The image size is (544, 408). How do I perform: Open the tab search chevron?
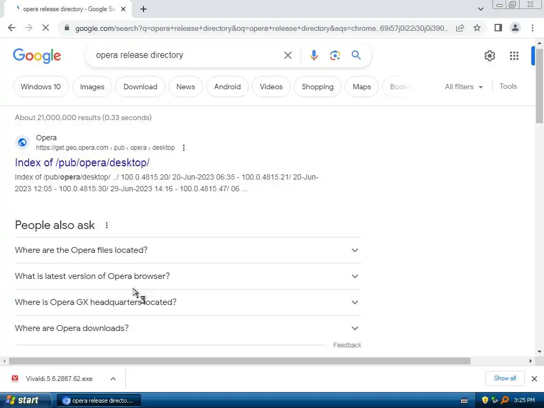click(x=480, y=9)
